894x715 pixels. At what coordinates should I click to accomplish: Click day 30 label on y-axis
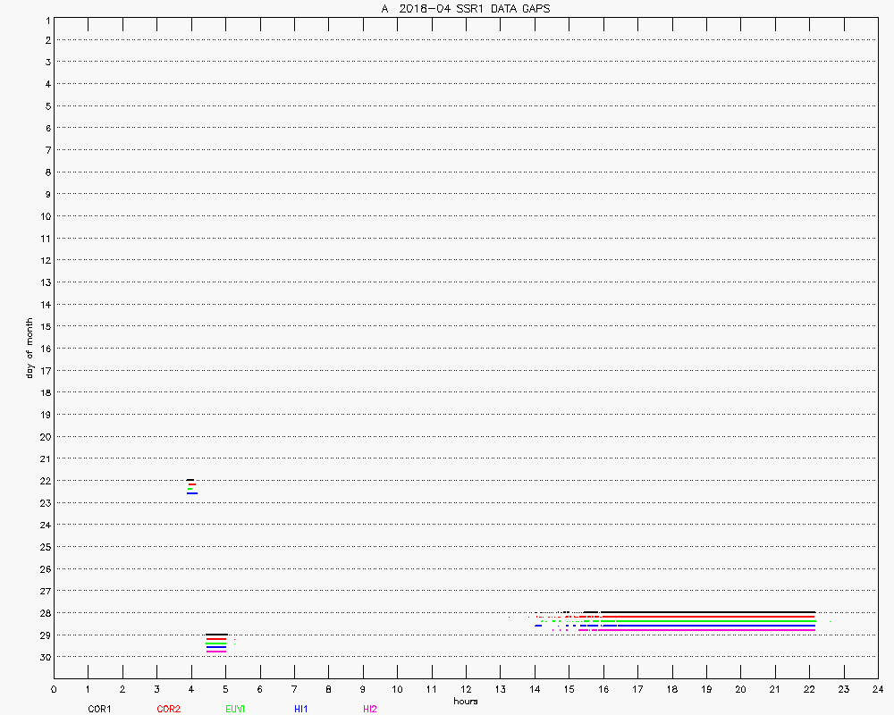point(43,657)
